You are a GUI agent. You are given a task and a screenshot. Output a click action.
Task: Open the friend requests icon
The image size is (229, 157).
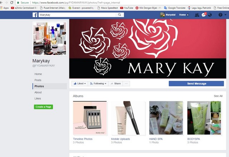(x=197, y=15)
